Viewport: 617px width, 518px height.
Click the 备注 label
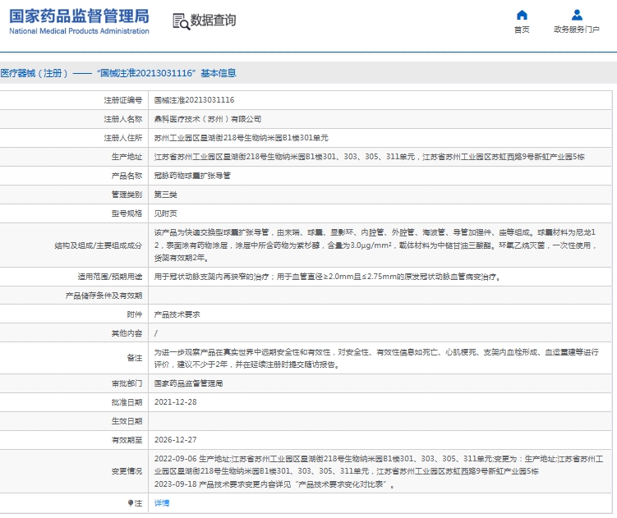tap(135, 358)
